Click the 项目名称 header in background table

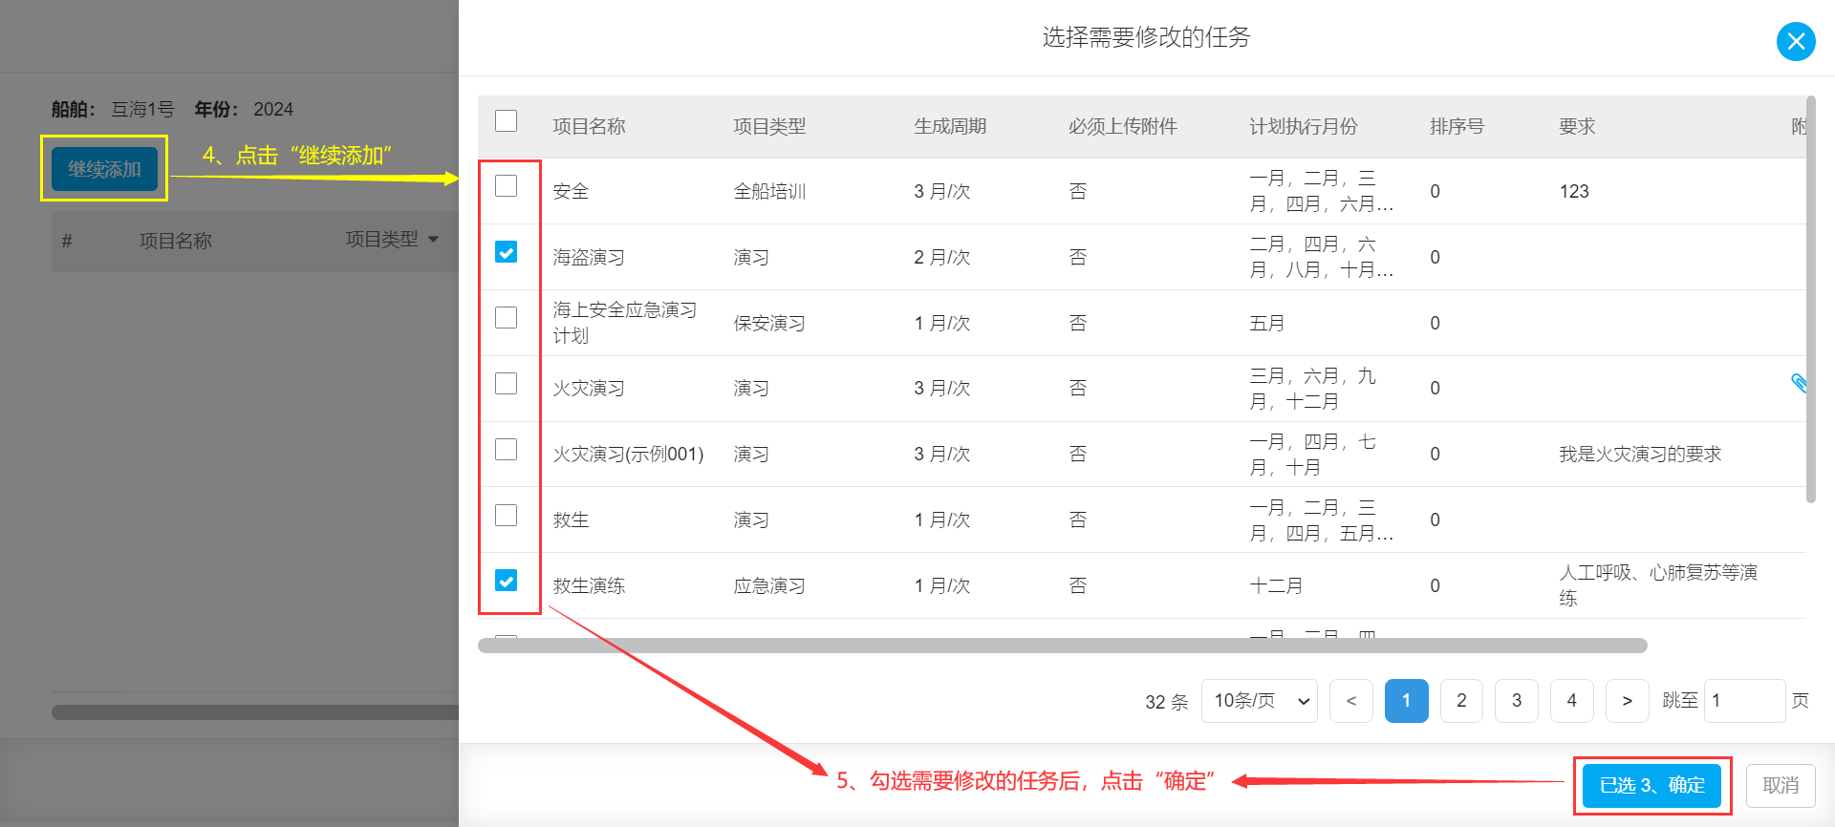click(x=176, y=241)
